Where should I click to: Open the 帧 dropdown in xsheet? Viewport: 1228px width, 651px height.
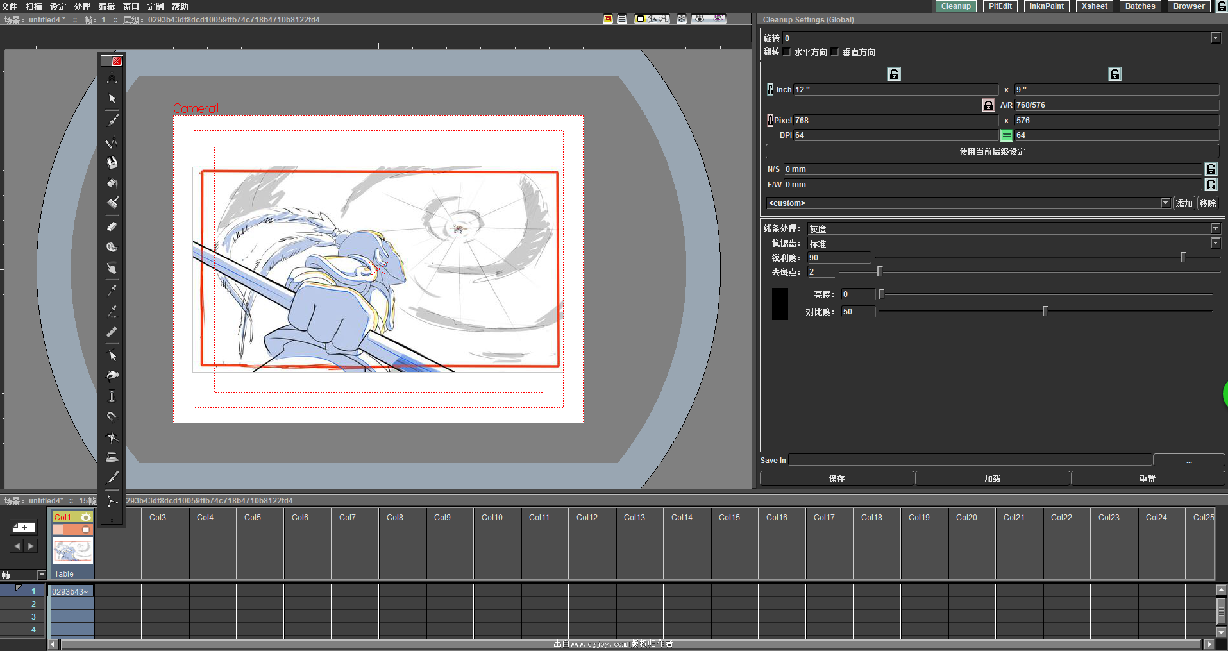point(42,575)
